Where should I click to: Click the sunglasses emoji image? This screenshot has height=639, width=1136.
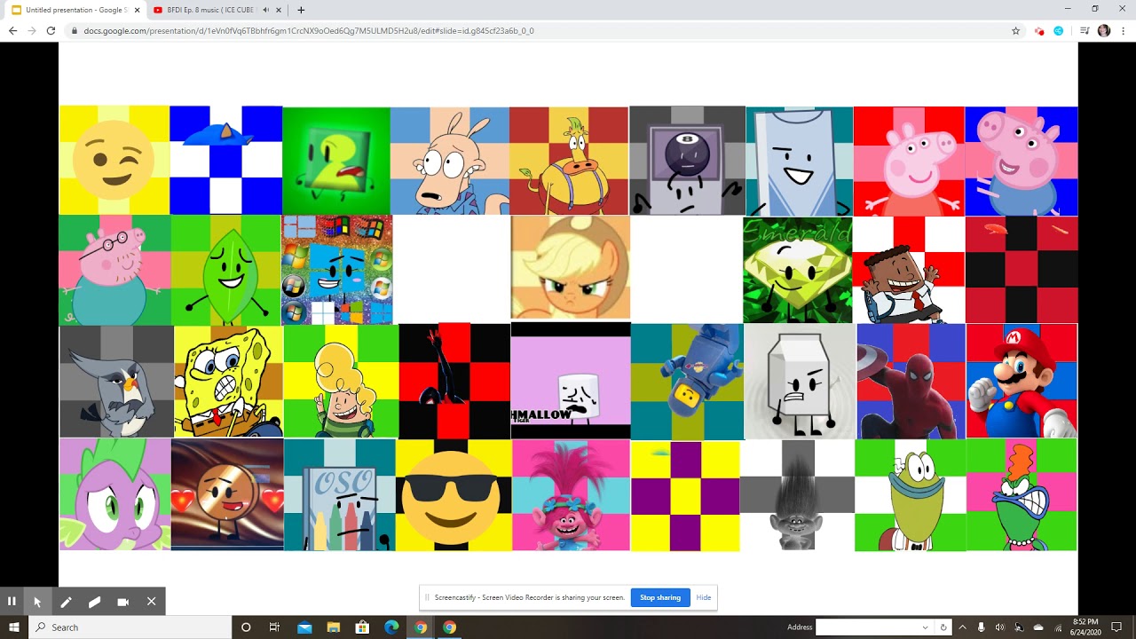click(x=454, y=495)
